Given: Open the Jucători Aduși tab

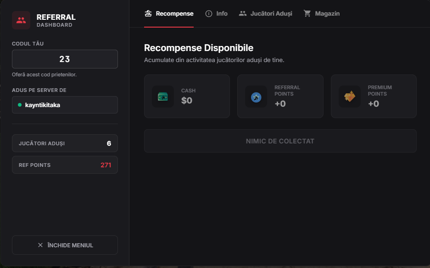Looking at the screenshot, I should (265, 14).
